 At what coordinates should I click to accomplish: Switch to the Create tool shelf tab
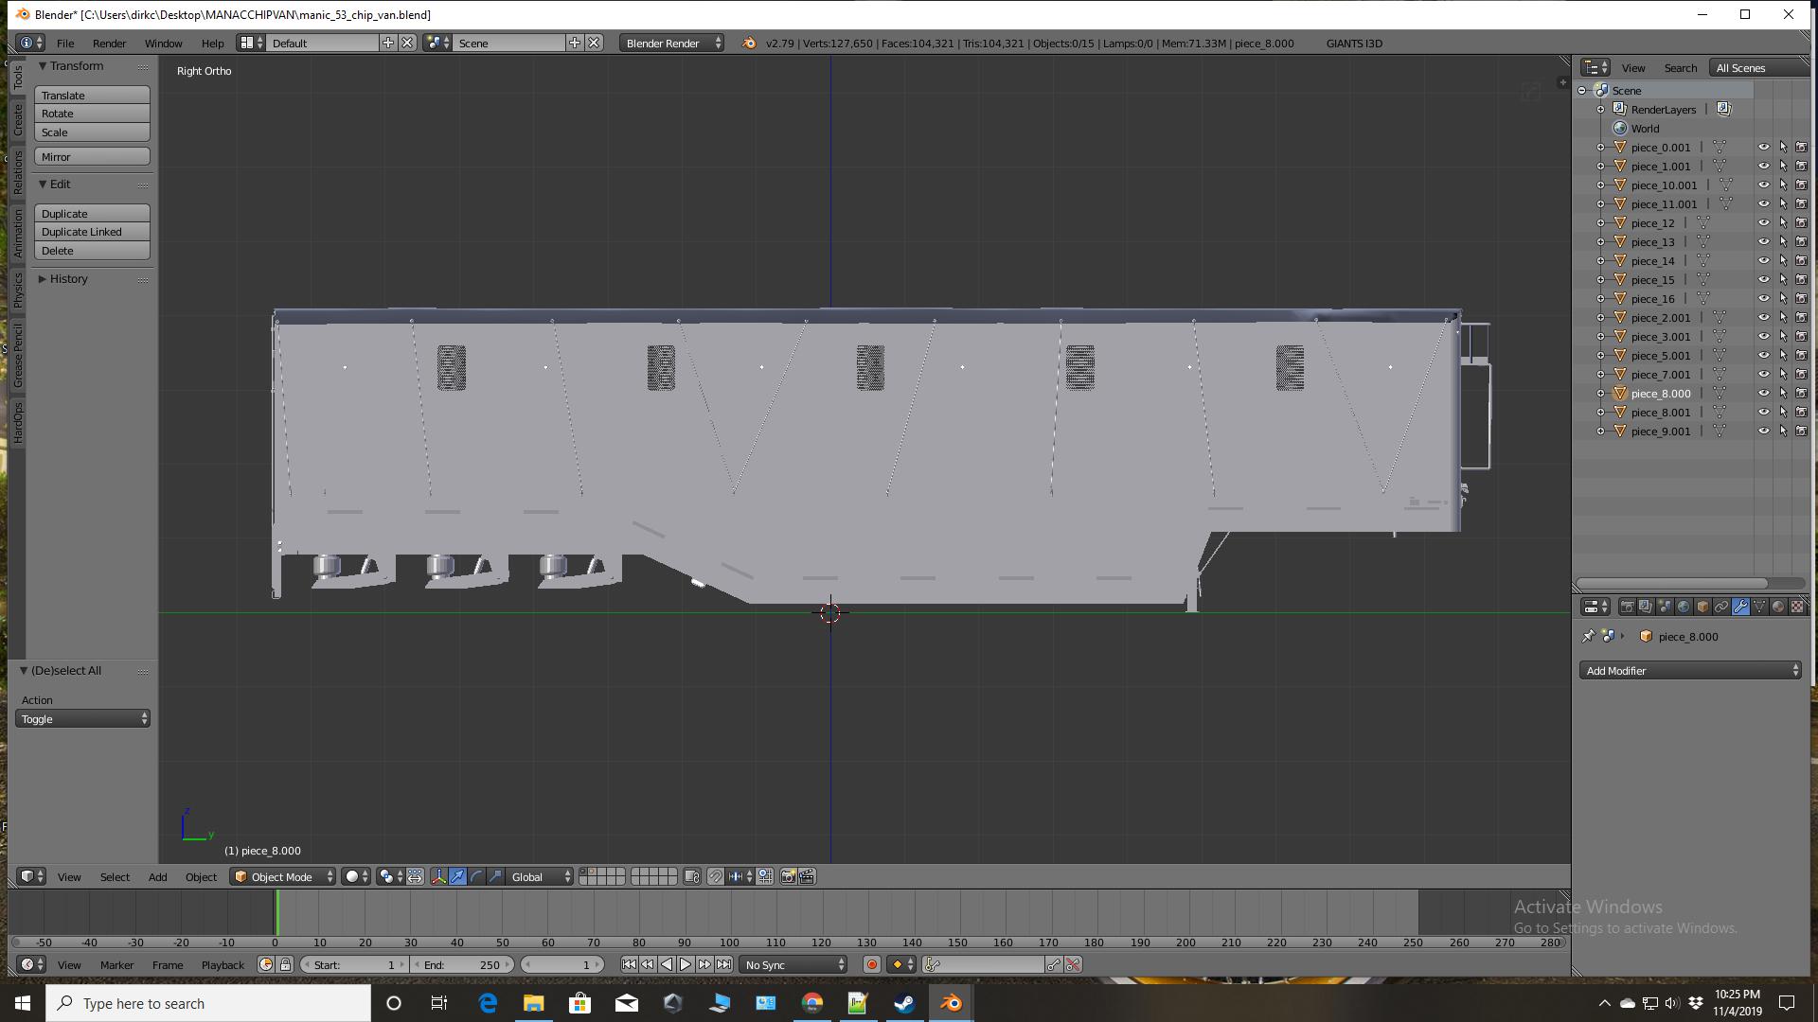(17, 120)
